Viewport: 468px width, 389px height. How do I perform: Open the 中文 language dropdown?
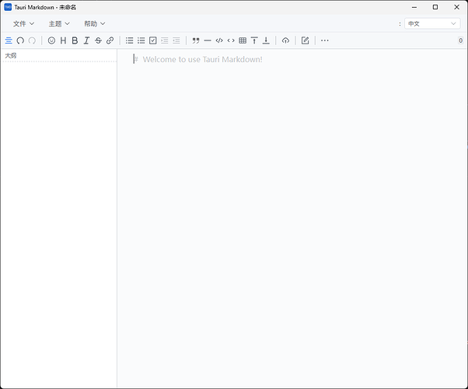(432, 23)
